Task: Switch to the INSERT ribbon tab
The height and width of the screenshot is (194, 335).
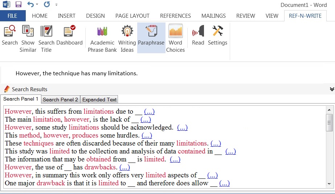Action: [x=67, y=16]
